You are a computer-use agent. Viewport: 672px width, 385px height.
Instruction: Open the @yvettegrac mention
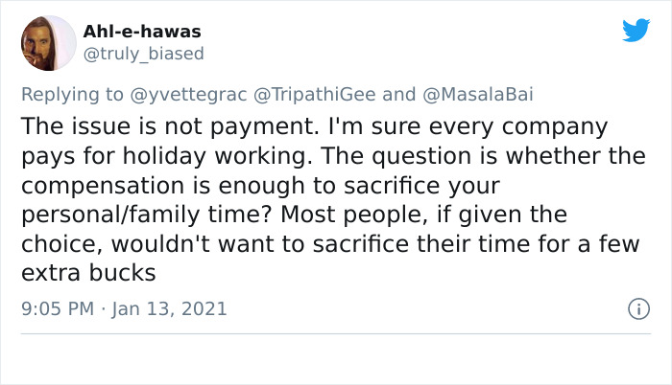coord(188,94)
